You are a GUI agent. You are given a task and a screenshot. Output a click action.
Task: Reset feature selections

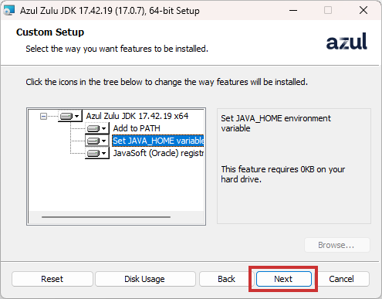52,279
